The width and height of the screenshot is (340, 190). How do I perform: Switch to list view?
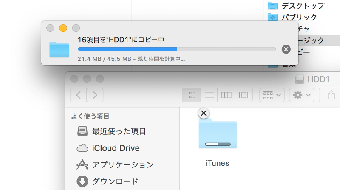pyautogui.click(x=209, y=95)
